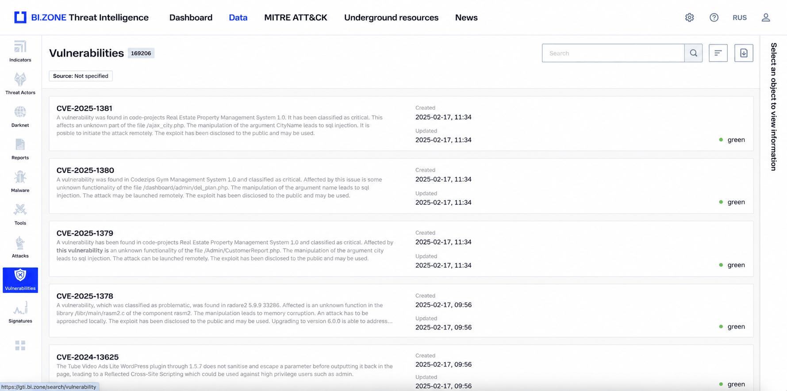Open the CVE-2025-1380 entry
This screenshot has height=391, width=787.
tap(401, 186)
